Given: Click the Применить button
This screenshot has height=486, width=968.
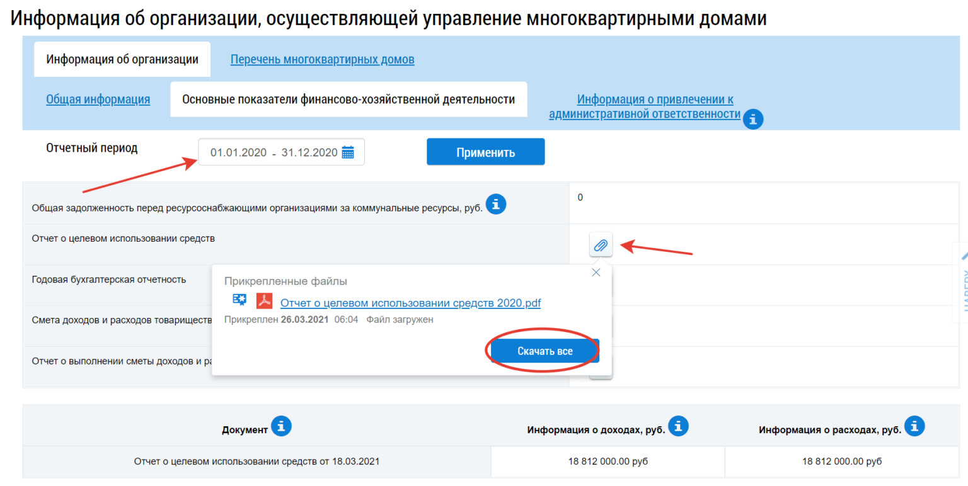Looking at the screenshot, I should point(486,152).
